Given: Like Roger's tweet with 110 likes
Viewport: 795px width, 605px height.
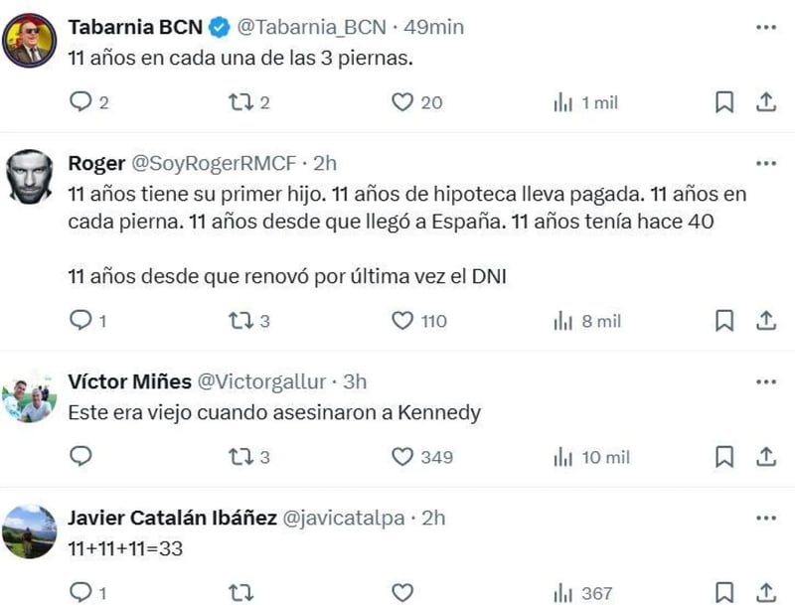Looking at the screenshot, I should click(401, 320).
